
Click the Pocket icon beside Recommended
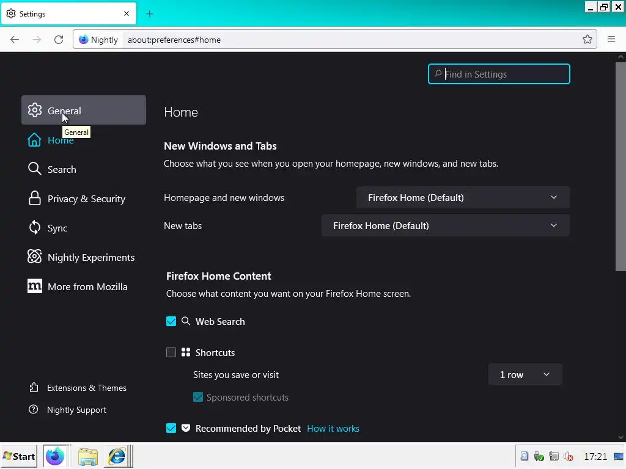[186, 428]
